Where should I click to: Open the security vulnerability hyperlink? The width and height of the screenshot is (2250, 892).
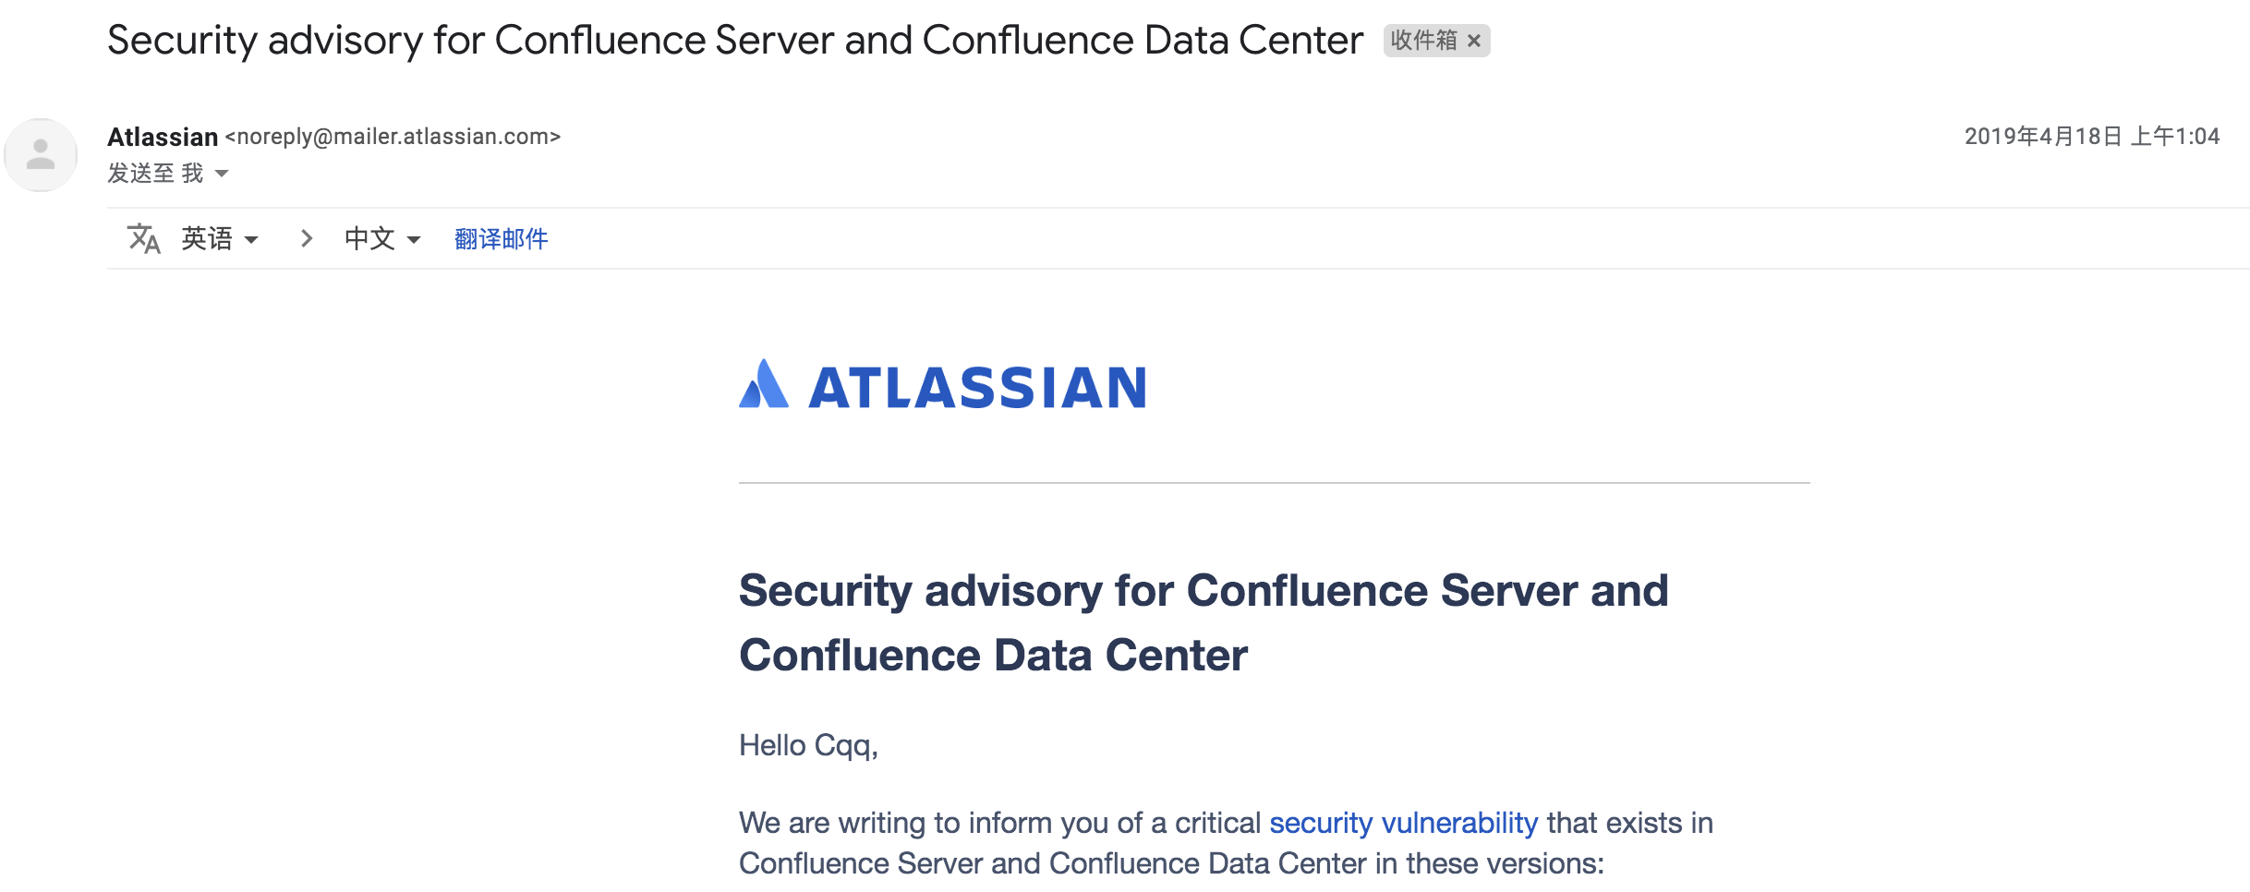[1403, 823]
